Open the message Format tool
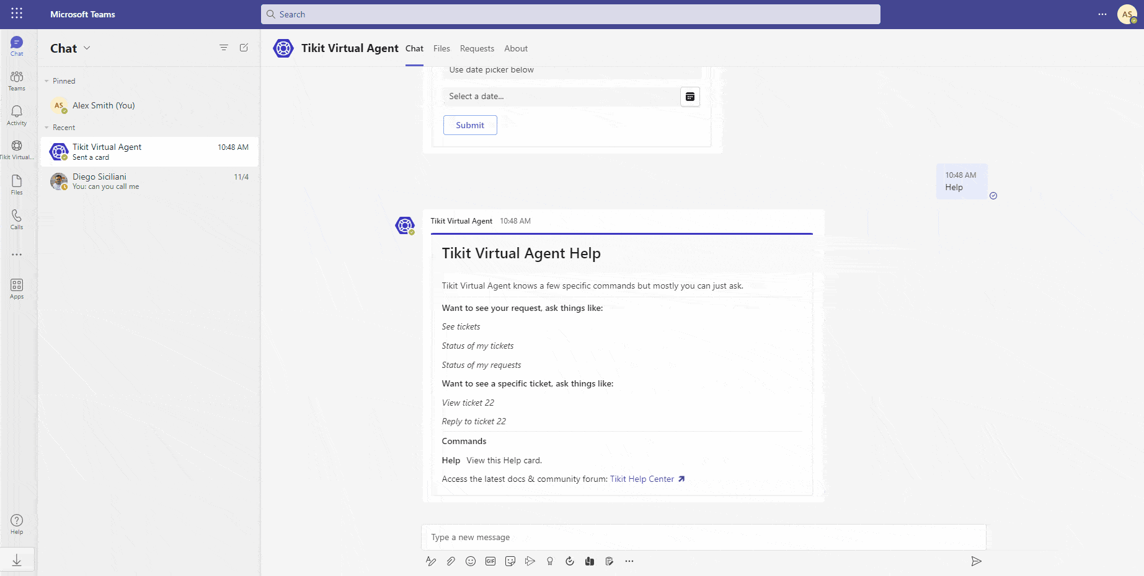 coord(431,561)
